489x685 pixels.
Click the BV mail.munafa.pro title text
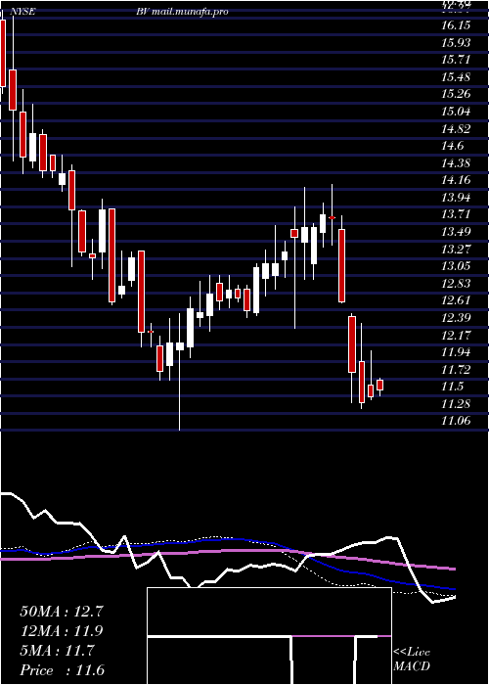click(182, 12)
